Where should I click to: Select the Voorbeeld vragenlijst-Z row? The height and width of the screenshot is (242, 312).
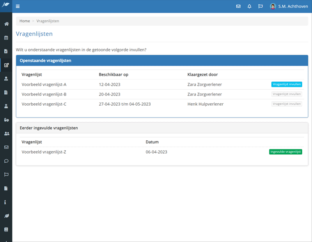click(44, 152)
